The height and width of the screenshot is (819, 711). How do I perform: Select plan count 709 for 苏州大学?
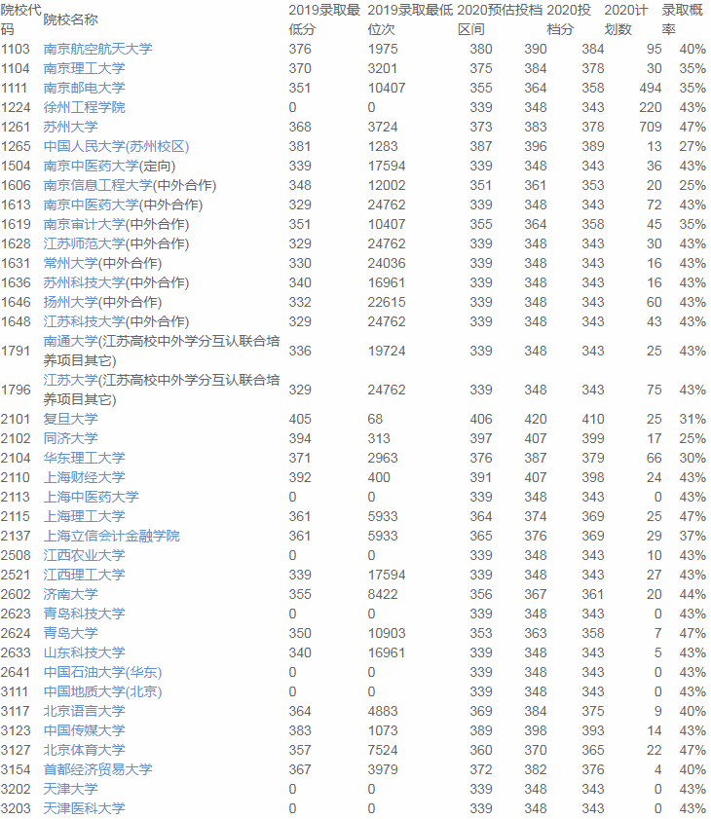click(651, 127)
